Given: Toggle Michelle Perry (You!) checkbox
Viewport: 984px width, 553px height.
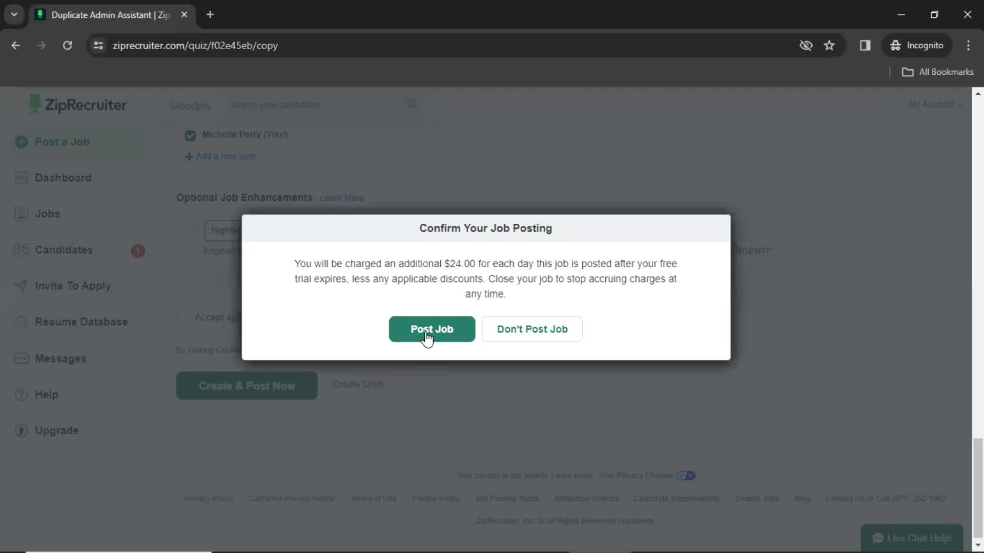Looking at the screenshot, I should click(x=190, y=135).
